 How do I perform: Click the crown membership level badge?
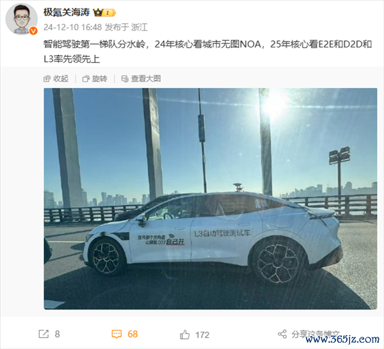tap(104, 13)
